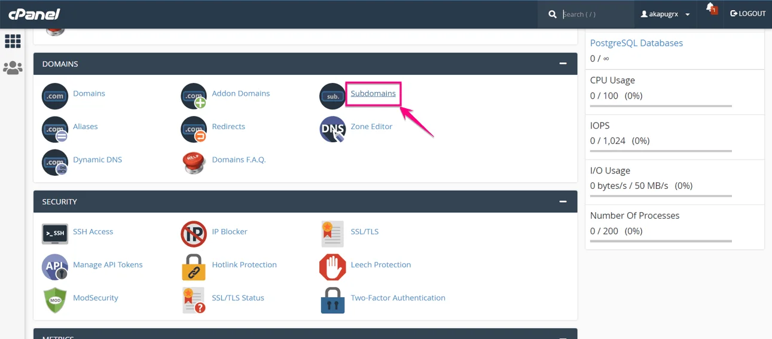The image size is (772, 339).
Task: Open the Aliases icon
Action: point(55,129)
